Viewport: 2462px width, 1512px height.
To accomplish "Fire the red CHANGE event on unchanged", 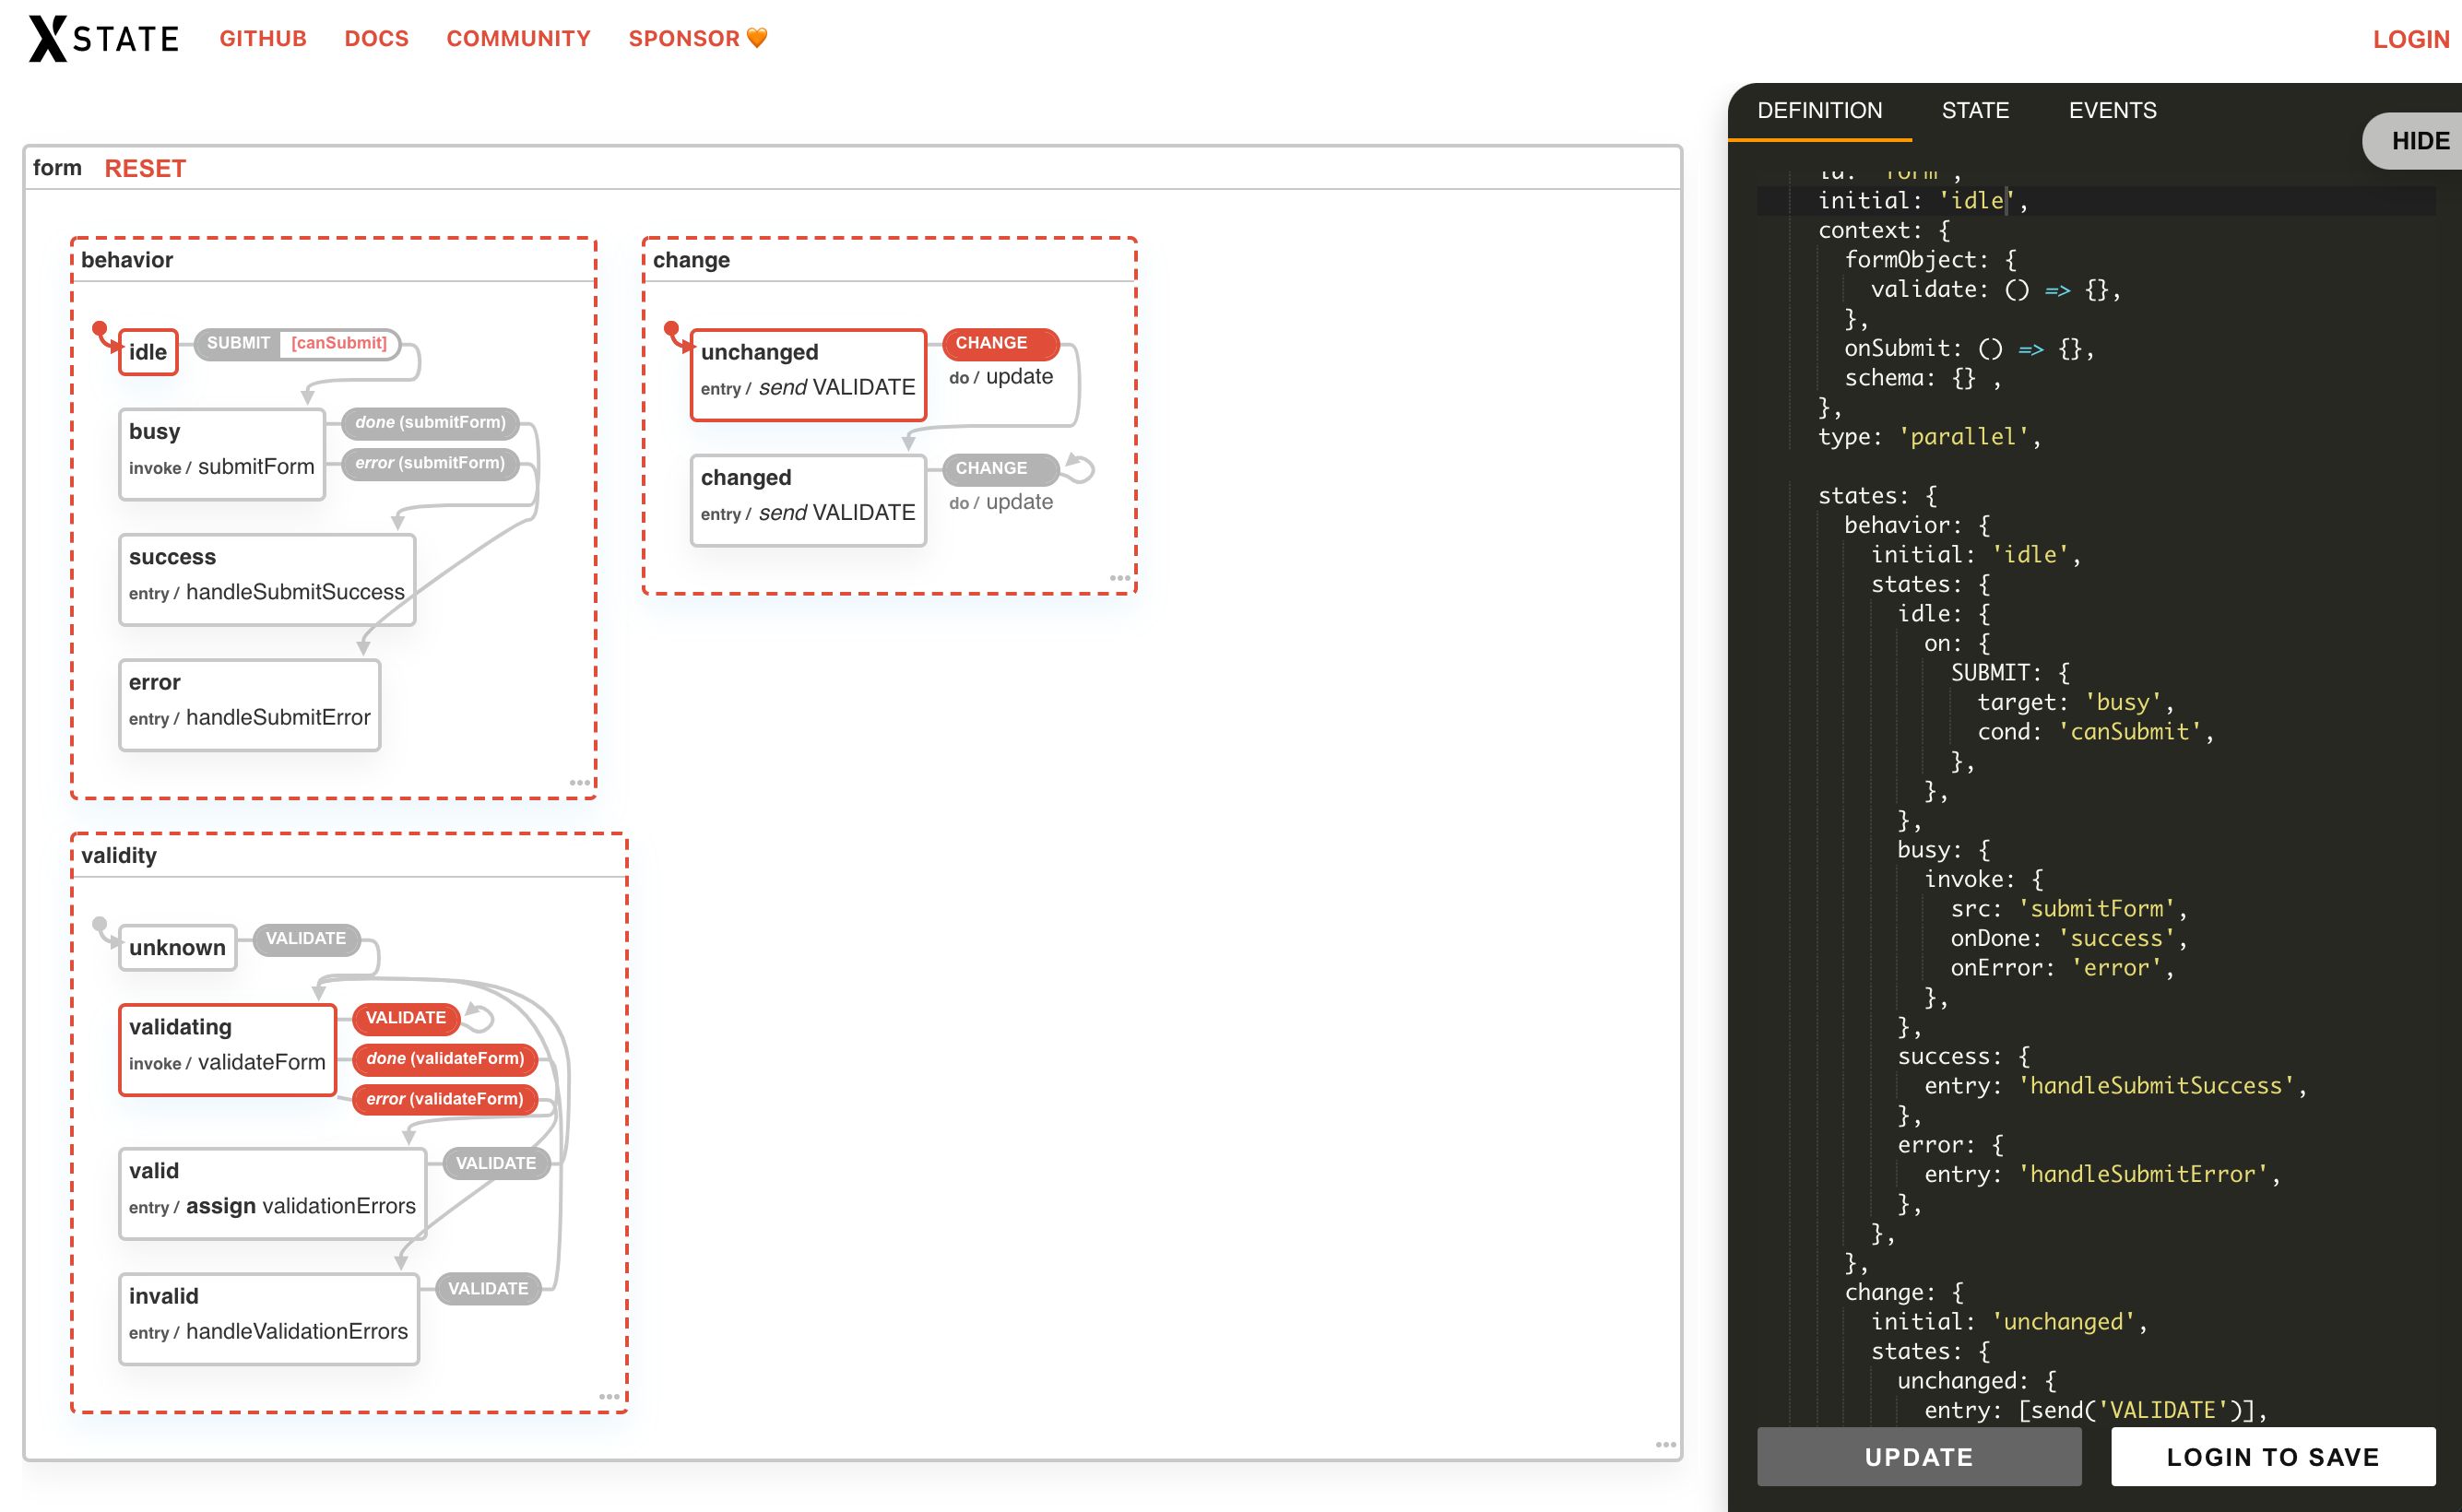I will tap(1000, 343).
